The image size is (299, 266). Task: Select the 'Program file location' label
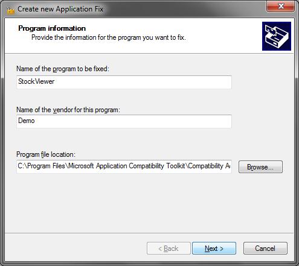point(46,154)
